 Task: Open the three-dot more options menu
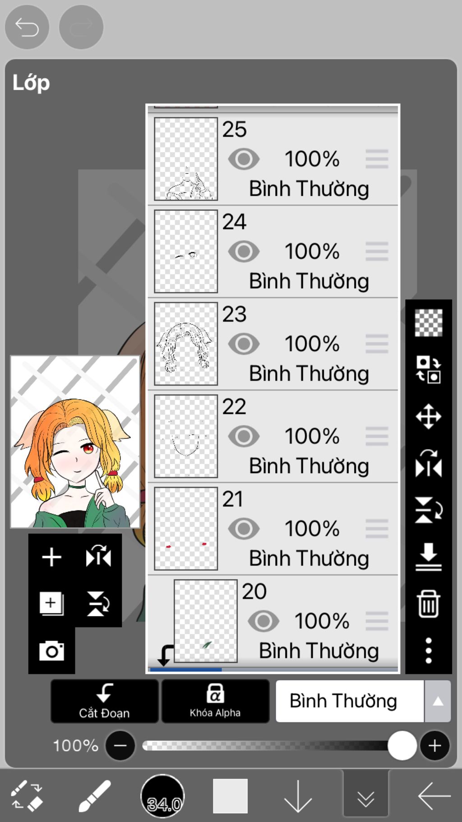pyautogui.click(x=428, y=650)
